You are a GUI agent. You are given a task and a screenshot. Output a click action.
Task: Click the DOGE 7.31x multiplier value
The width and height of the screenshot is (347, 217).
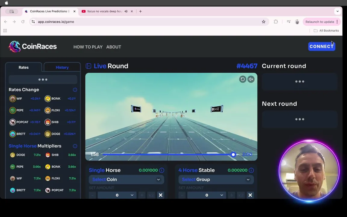pyautogui.click(x=37, y=155)
